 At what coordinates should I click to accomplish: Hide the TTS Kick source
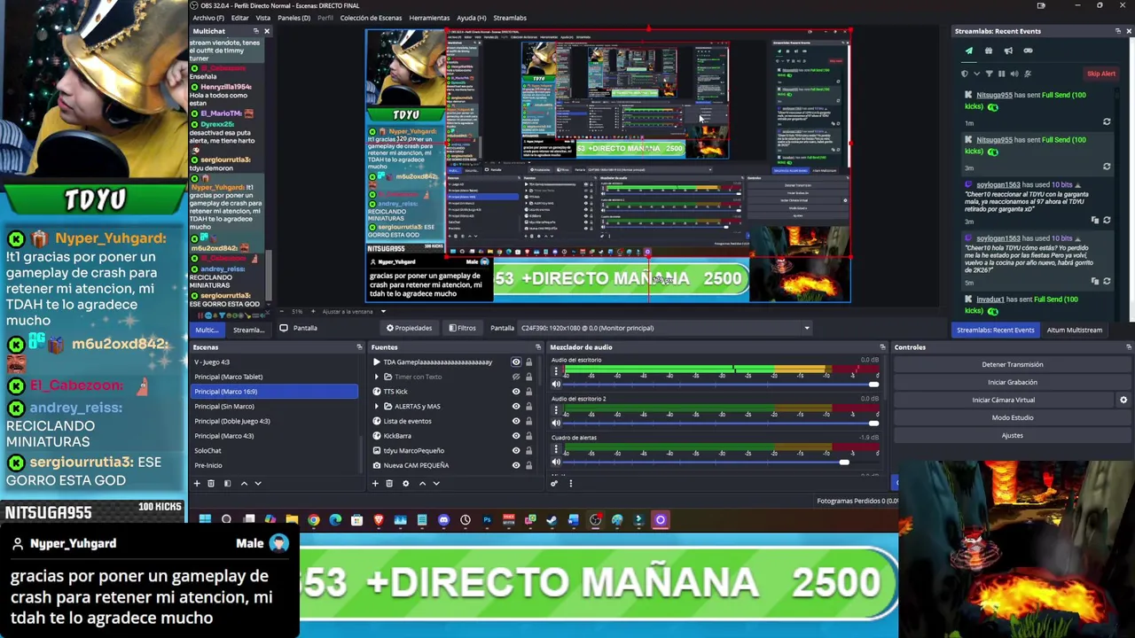516,392
